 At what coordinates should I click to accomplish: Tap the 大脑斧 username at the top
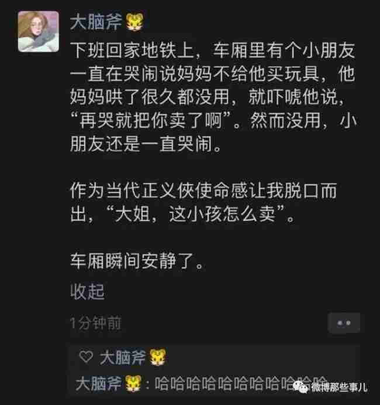click(x=96, y=22)
